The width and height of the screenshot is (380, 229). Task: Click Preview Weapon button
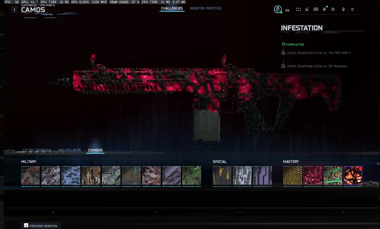(40, 226)
